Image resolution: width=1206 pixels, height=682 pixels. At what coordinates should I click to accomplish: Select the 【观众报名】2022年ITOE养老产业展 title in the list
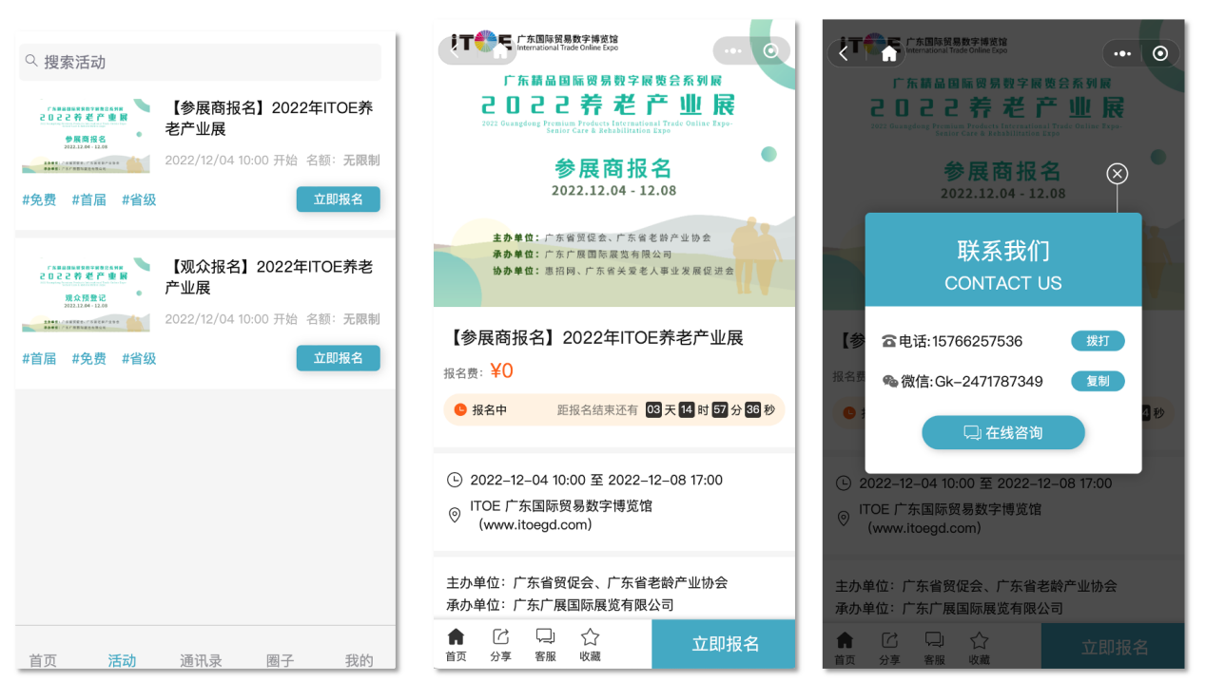click(269, 277)
